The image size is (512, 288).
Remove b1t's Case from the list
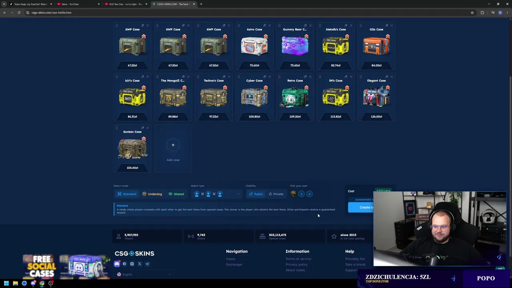point(147,77)
